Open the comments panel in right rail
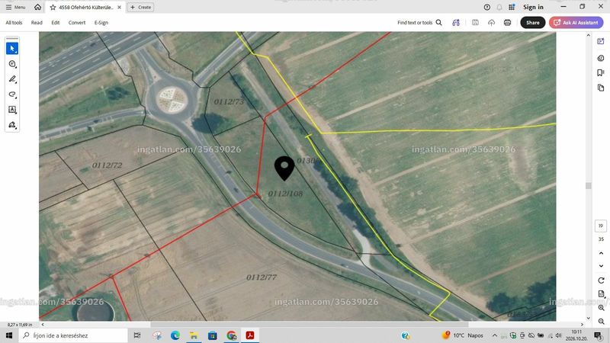 pyautogui.click(x=601, y=58)
